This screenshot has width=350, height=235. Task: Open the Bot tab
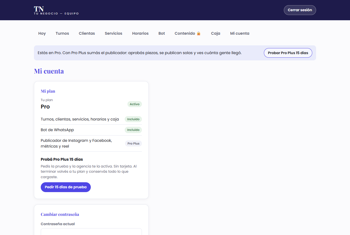[x=162, y=33]
